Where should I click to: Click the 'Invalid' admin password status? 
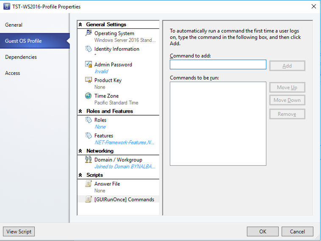[101, 71]
